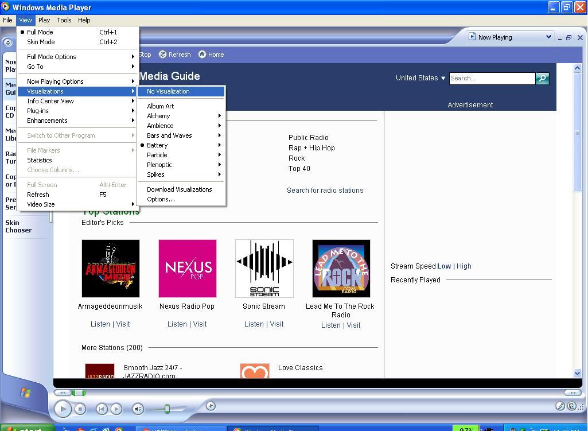
Task: Click Statistics in the View menu
Action: 78,160
